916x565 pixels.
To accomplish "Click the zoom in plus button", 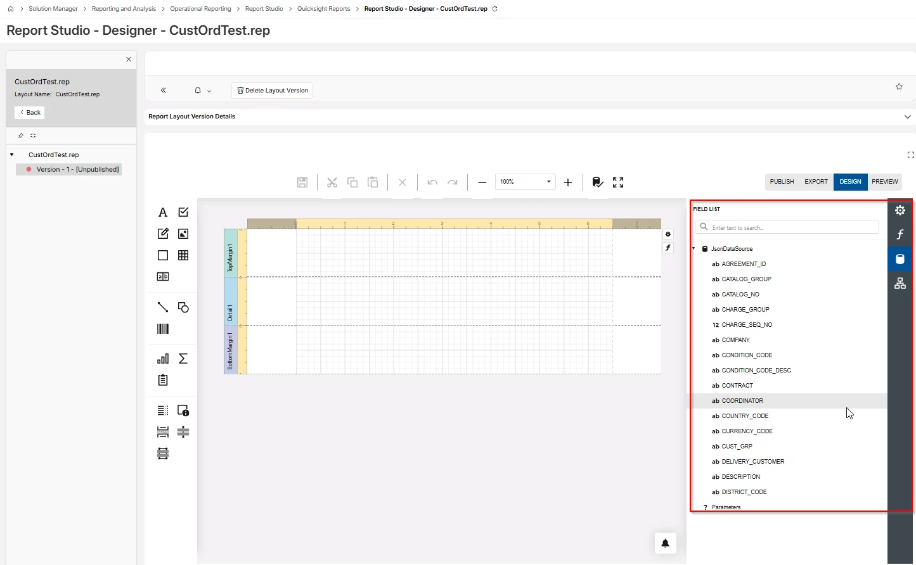I will pyautogui.click(x=568, y=182).
